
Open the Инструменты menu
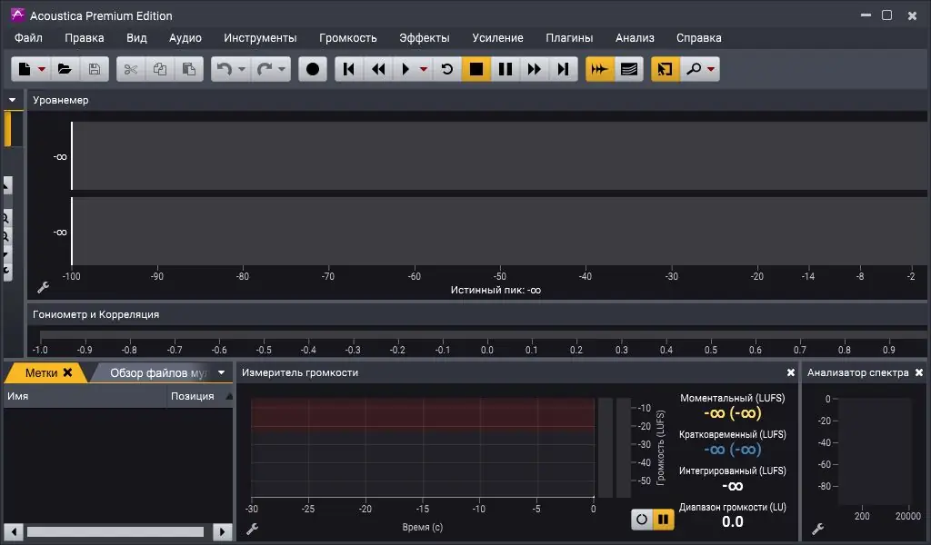pyautogui.click(x=260, y=38)
